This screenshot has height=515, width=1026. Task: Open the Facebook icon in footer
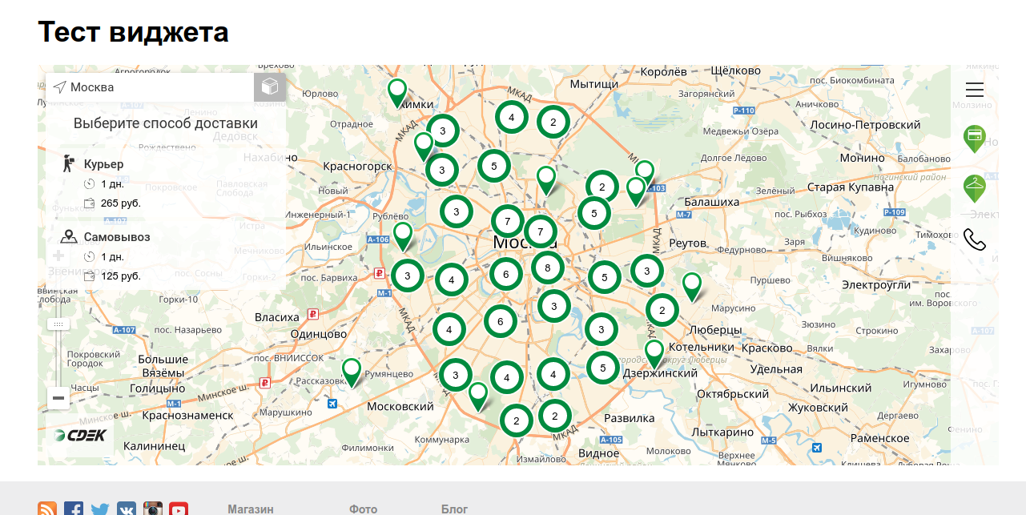pyautogui.click(x=74, y=509)
